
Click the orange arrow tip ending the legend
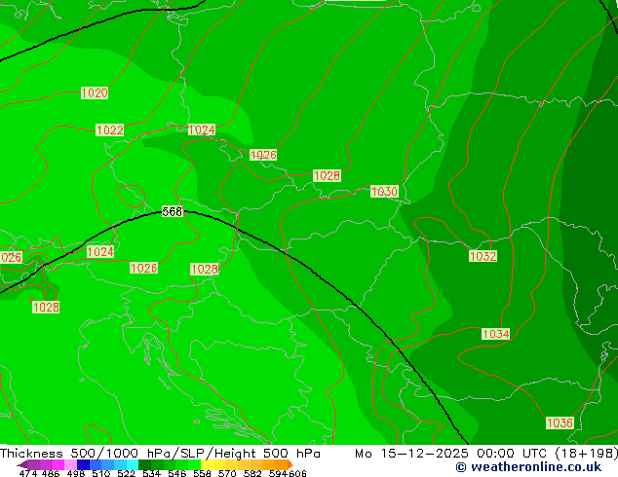(x=290, y=464)
